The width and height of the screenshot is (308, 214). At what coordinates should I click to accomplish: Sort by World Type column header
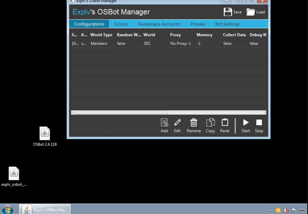[101, 35]
